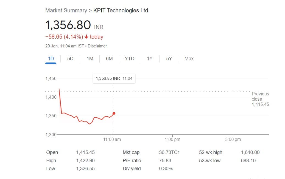Click the Mkt cap value 36.73TCr

169,152
